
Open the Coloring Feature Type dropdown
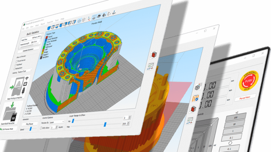point(25,71)
